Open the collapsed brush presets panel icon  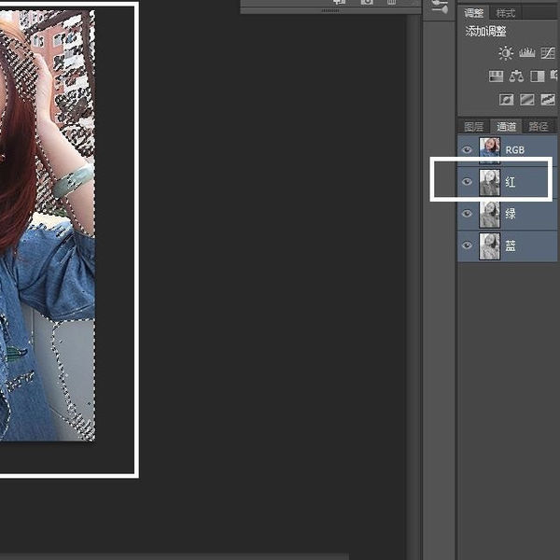pos(440,7)
